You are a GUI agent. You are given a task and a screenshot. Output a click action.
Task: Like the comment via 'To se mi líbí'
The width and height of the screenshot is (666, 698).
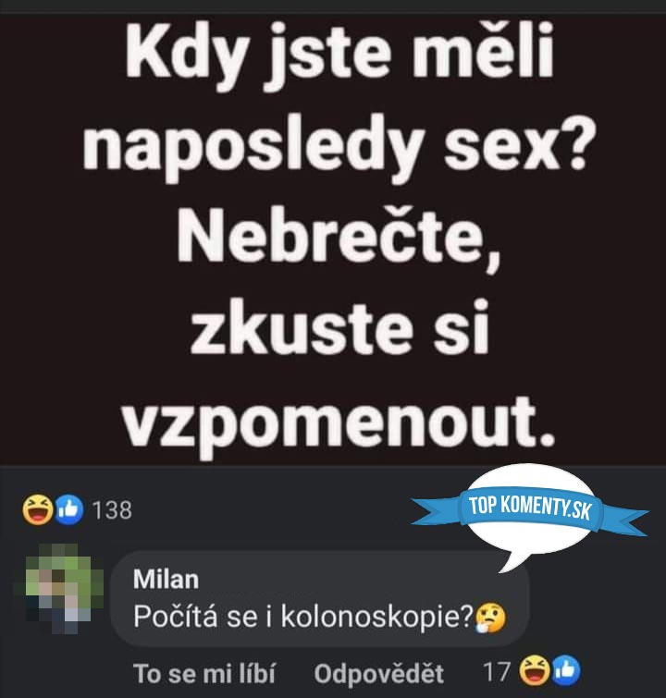204,673
